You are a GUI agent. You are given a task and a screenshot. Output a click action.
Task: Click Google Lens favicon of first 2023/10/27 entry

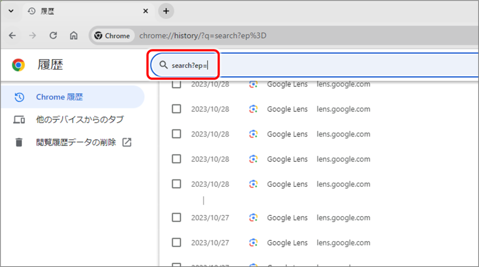253,218
